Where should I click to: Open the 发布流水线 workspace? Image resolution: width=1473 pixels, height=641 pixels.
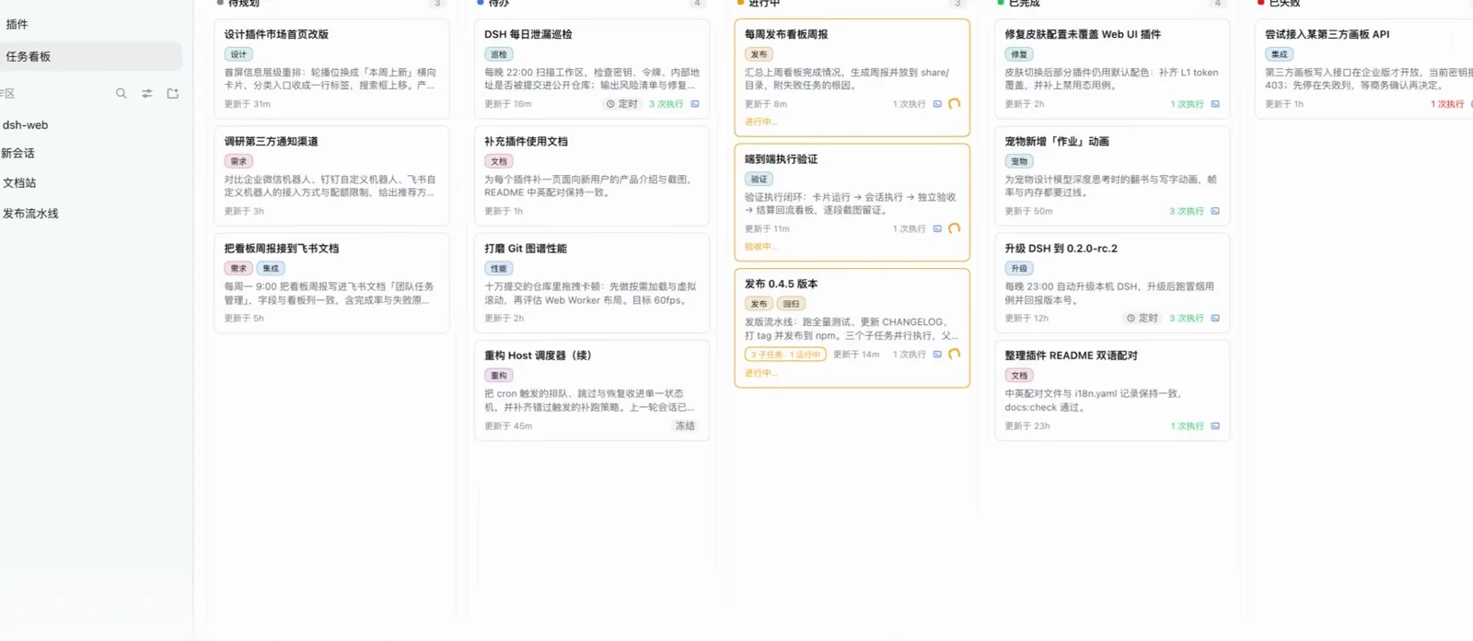tap(29, 213)
